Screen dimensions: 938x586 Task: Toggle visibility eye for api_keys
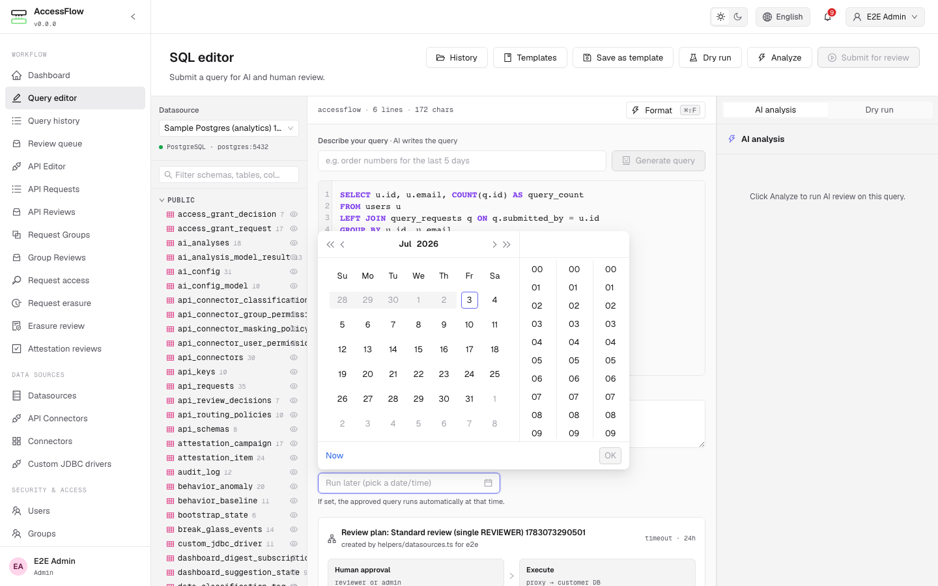pos(294,372)
